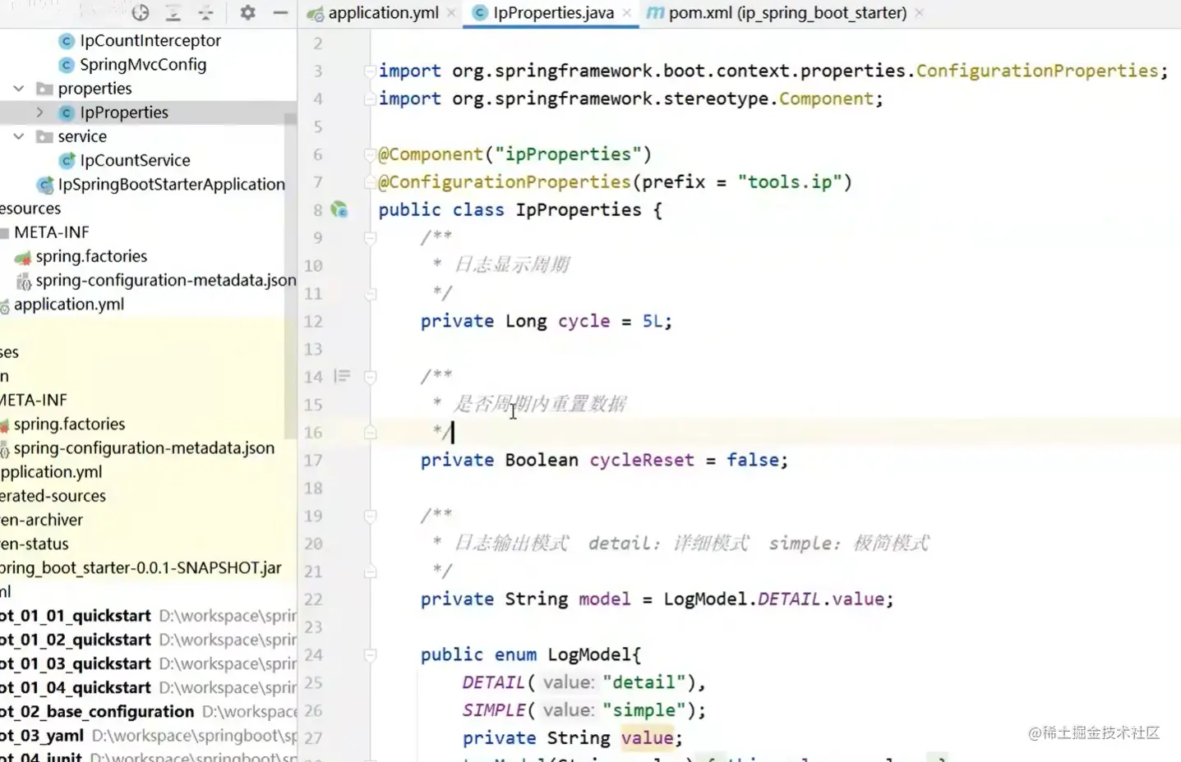Image resolution: width=1181 pixels, height=762 pixels.
Task: Collapse the Javadoc comment beginning on line 9
Action: pyautogui.click(x=371, y=238)
